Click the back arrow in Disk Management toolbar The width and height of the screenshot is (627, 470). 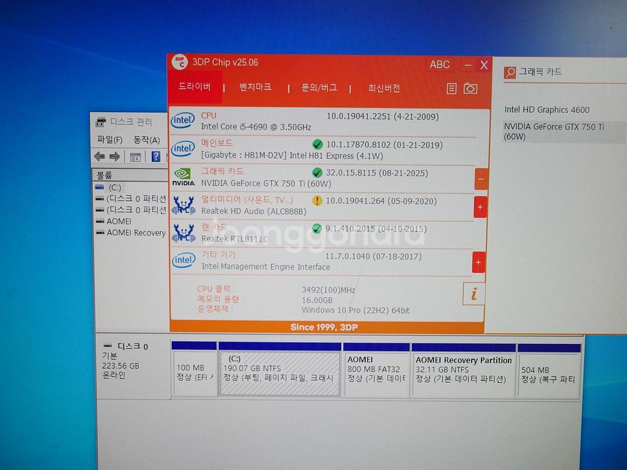[100, 157]
